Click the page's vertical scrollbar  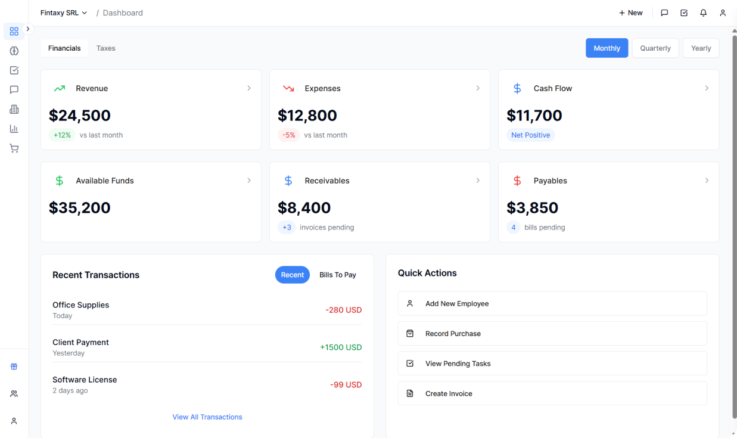[x=733, y=226]
